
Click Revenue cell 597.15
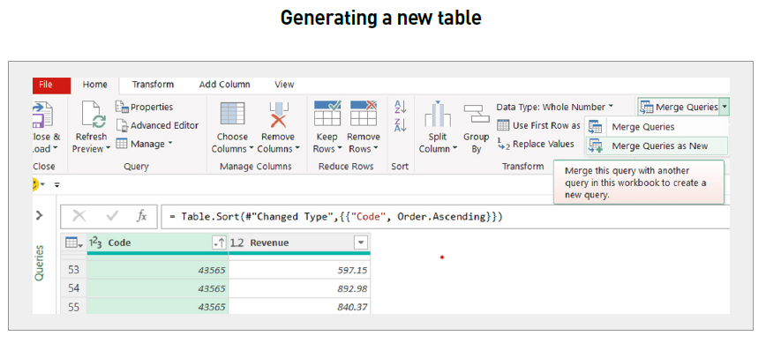[299, 270]
